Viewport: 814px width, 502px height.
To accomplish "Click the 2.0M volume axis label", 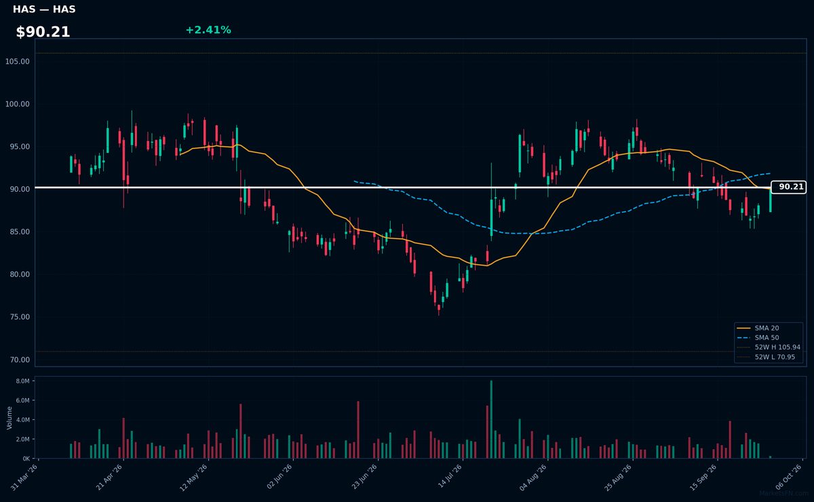I will pyautogui.click(x=22, y=440).
